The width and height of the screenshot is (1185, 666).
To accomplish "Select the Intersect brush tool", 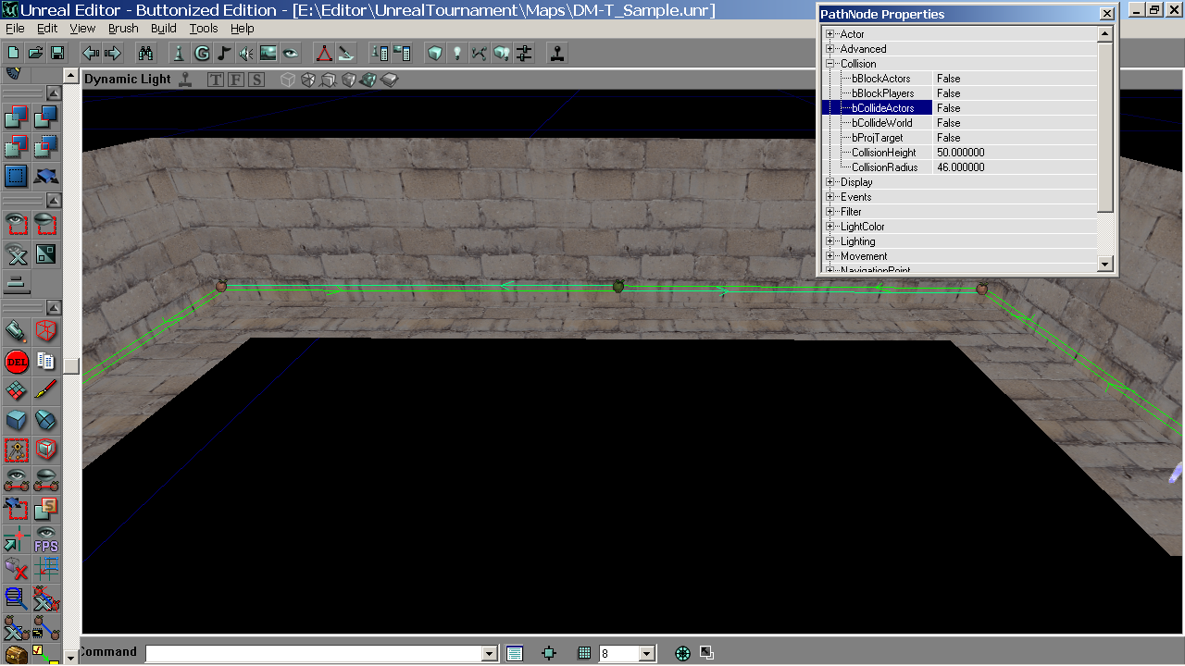I will [x=17, y=146].
